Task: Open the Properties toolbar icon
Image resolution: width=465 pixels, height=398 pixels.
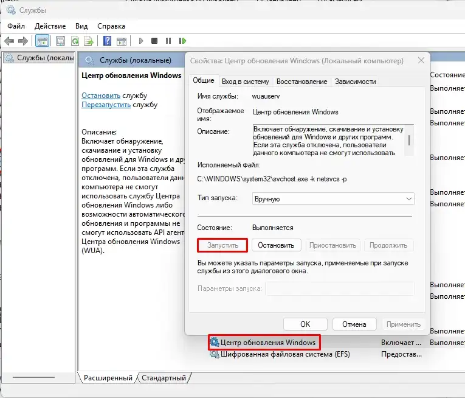Action: click(60, 41)
